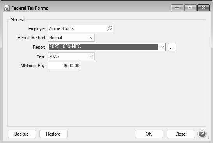Click the Restore button

pos(53,134)
